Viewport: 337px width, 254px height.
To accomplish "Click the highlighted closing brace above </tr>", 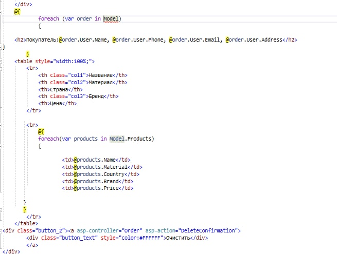I will [x=25, y=209].
